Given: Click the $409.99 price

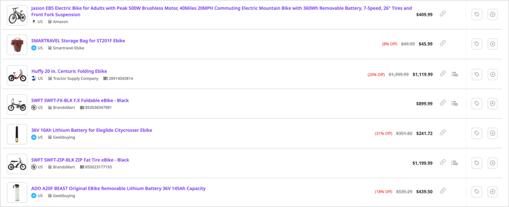Looking at the screenshot, I should [x=424, y=14].
